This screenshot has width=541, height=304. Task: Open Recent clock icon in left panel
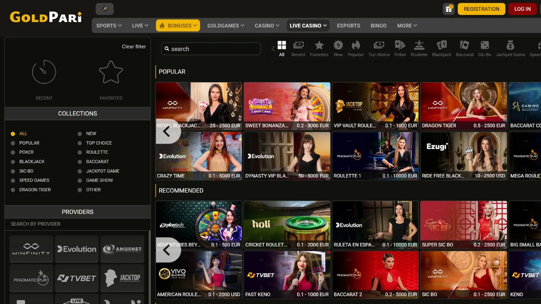[x=44, y=72]
